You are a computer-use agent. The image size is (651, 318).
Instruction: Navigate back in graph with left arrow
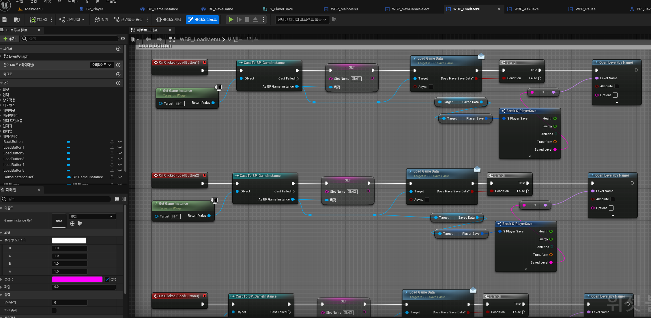point(148,39)
